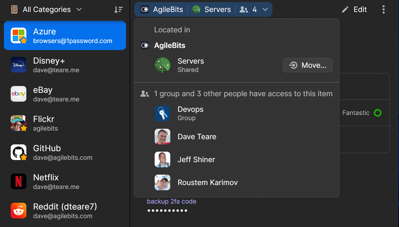Click the eBay logo in the sidebar

pyautogui.click(x=19, y=94)
